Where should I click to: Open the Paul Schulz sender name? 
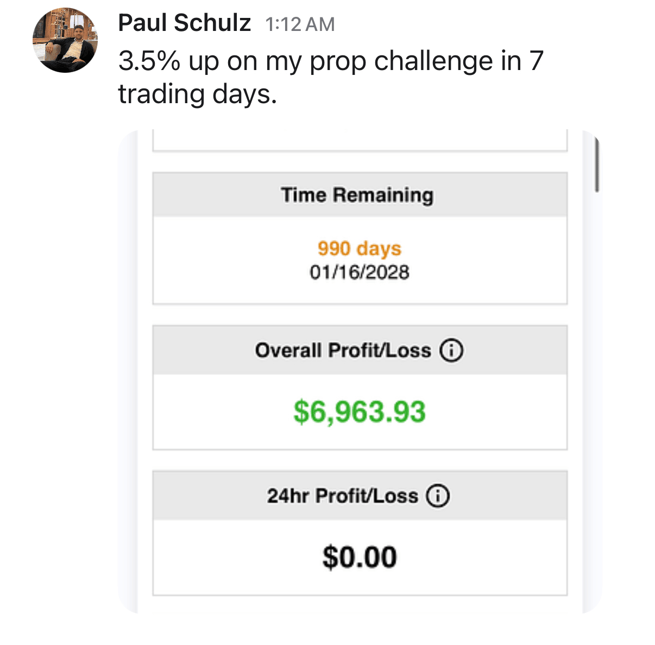pos(184,23)
